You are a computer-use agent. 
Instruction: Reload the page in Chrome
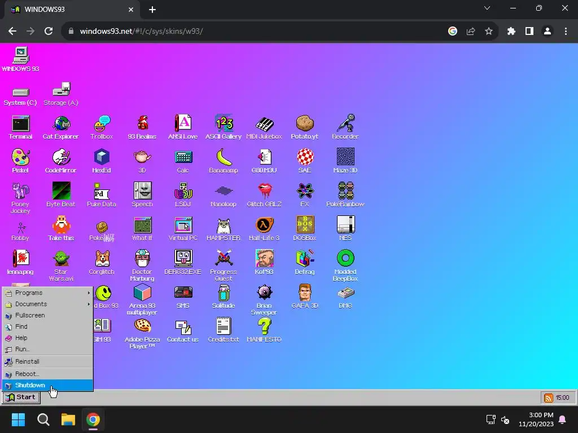click(49, 32)
